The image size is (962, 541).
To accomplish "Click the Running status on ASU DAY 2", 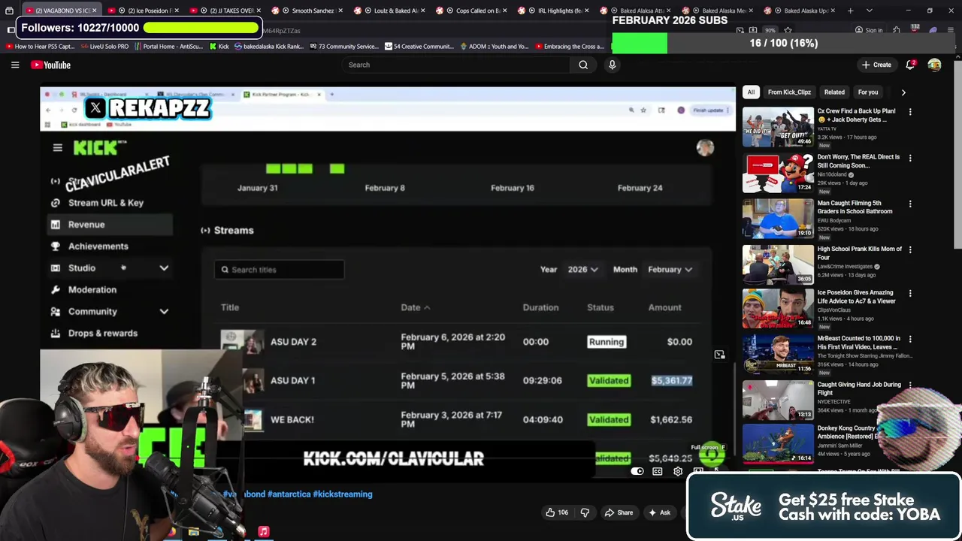I will click(606, 342).
